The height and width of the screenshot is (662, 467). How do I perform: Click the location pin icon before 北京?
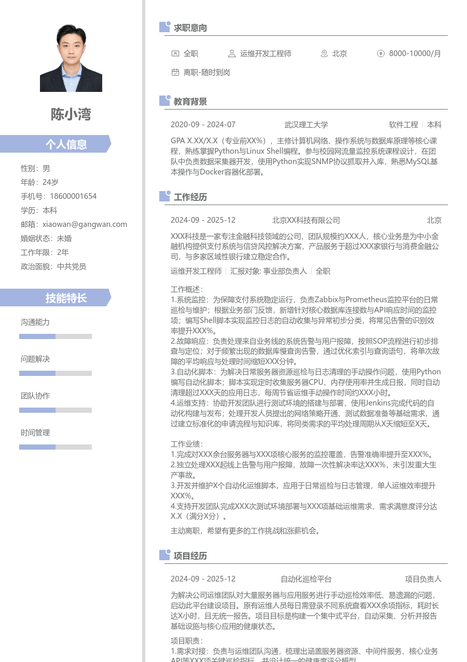pos(324,53)
